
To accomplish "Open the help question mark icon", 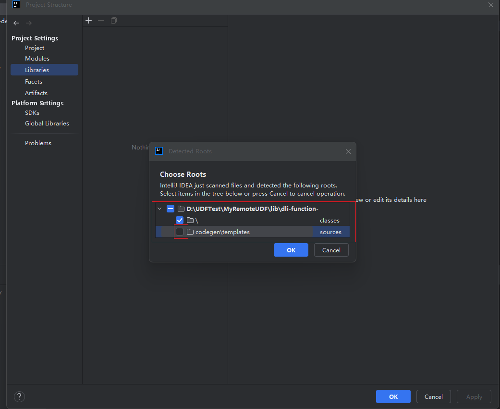I will pyautogui.click(x=19, y=397).
